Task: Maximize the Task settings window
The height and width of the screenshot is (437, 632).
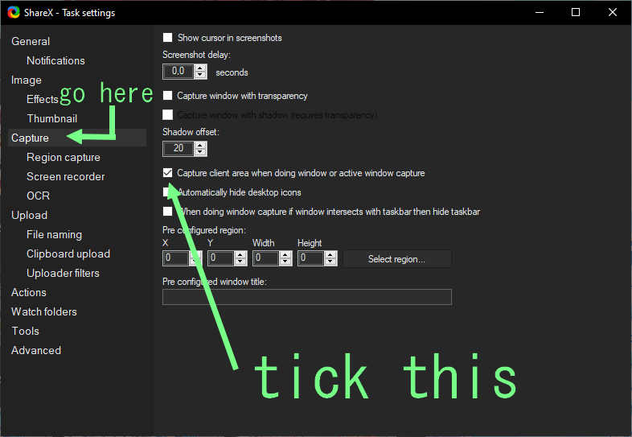Action: point(576,13)
